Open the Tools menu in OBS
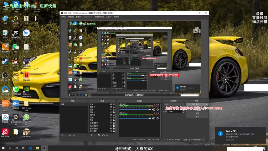 click(109, 17)
